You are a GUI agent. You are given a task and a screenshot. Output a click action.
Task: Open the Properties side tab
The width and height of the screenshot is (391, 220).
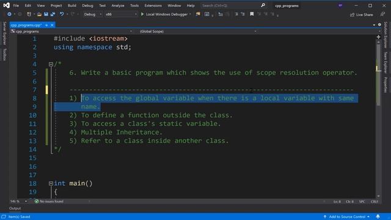click(x=386, y=84)
